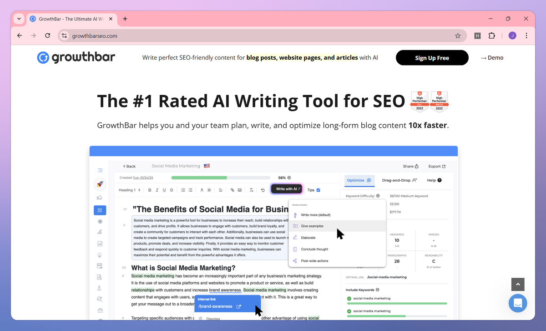Open the text color tool

tap(202, 190)
